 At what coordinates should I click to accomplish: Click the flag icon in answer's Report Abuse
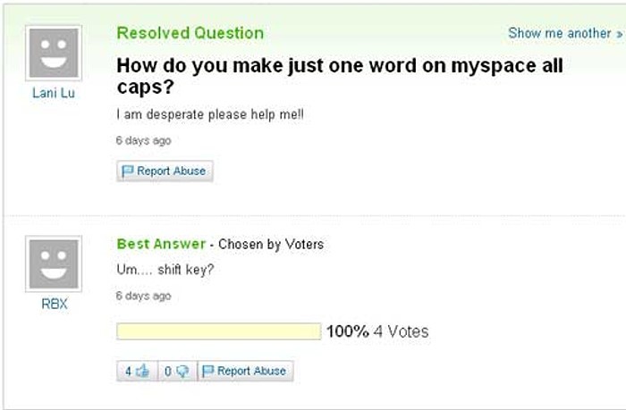point(208,372)
